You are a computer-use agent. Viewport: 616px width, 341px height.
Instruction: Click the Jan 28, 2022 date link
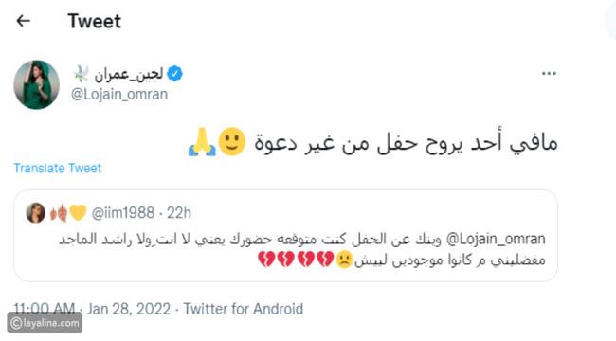(129, 309)
